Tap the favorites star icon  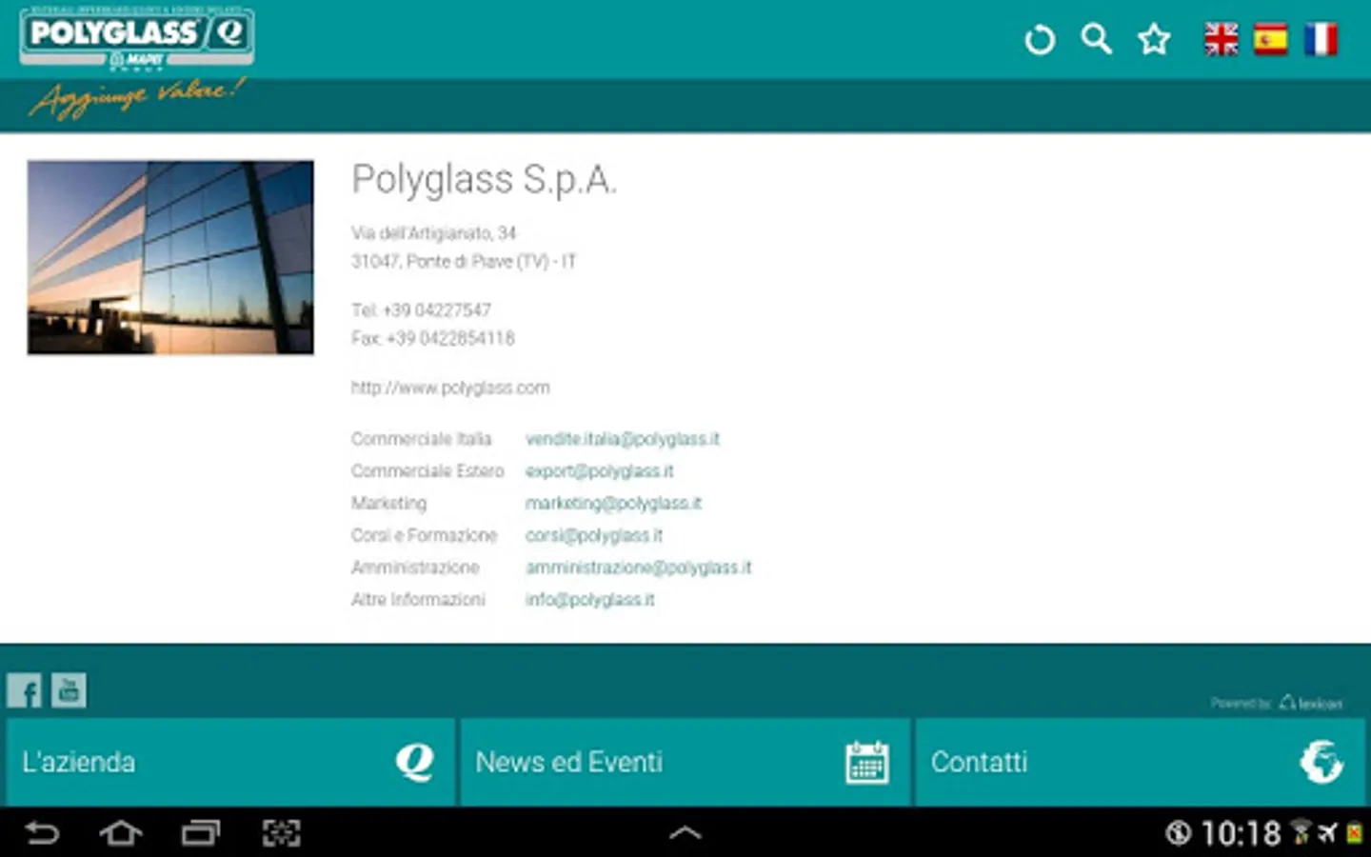(1154, 39)
